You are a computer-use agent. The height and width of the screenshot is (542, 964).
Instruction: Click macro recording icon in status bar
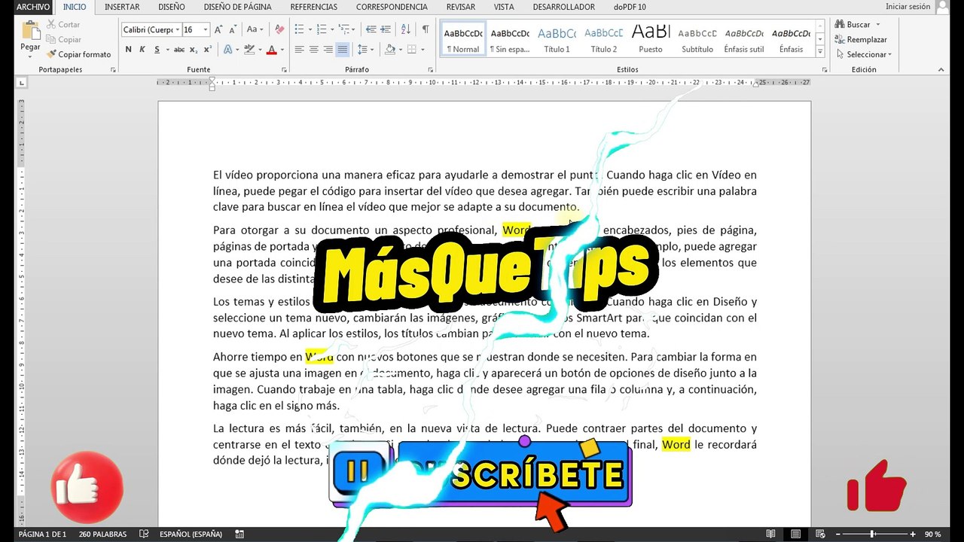tap(240, 534)
